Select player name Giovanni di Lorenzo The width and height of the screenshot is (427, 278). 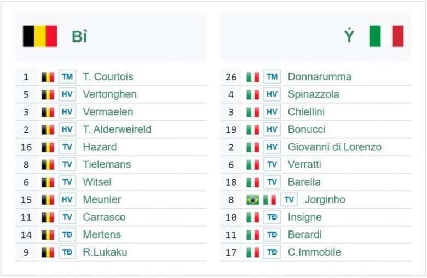(334, 147)
